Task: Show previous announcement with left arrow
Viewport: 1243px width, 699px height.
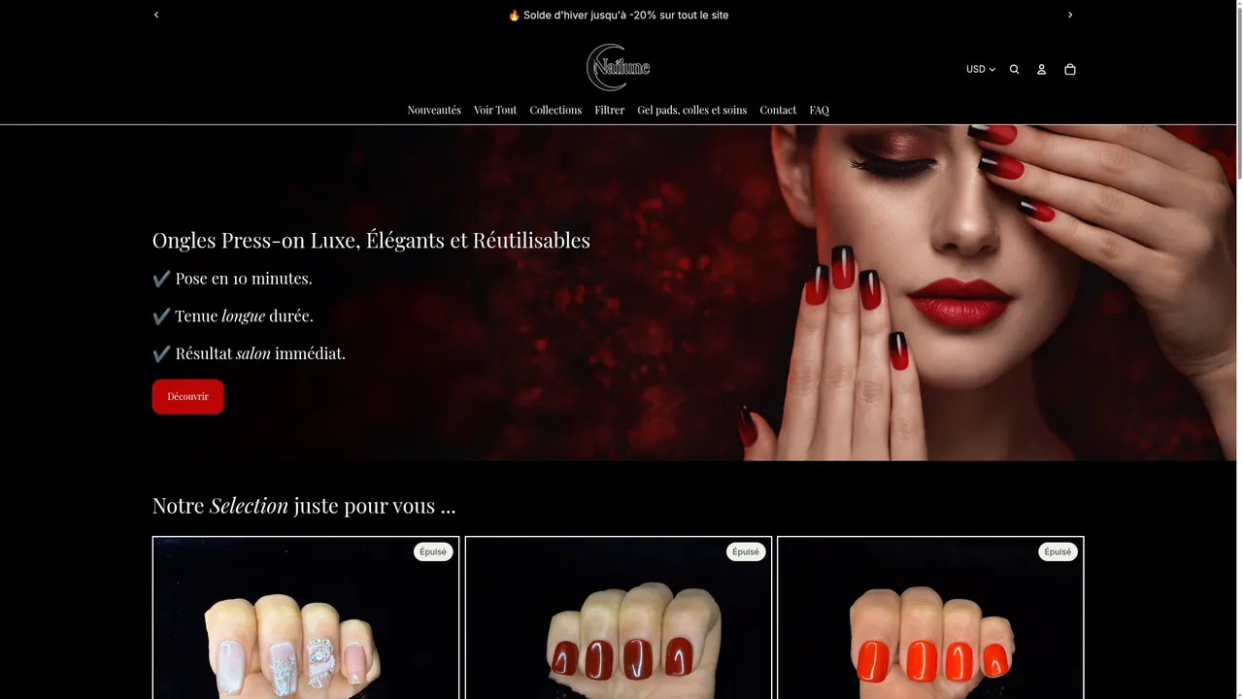Action: [156, 15]
